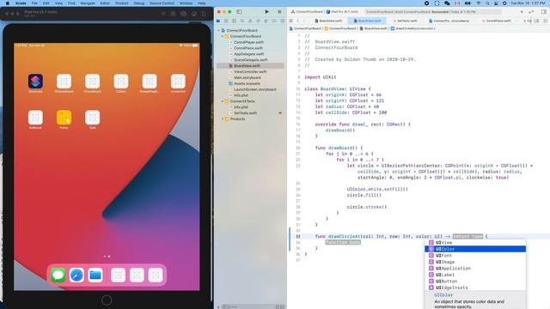Open the Source Control navigator icon
550x309 pixels.
point(226,21)
